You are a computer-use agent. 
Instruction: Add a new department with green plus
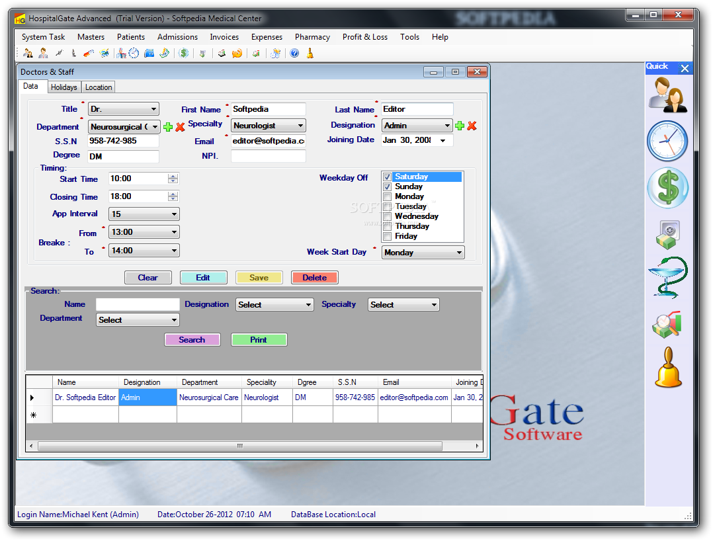click(x=168, y=127)
